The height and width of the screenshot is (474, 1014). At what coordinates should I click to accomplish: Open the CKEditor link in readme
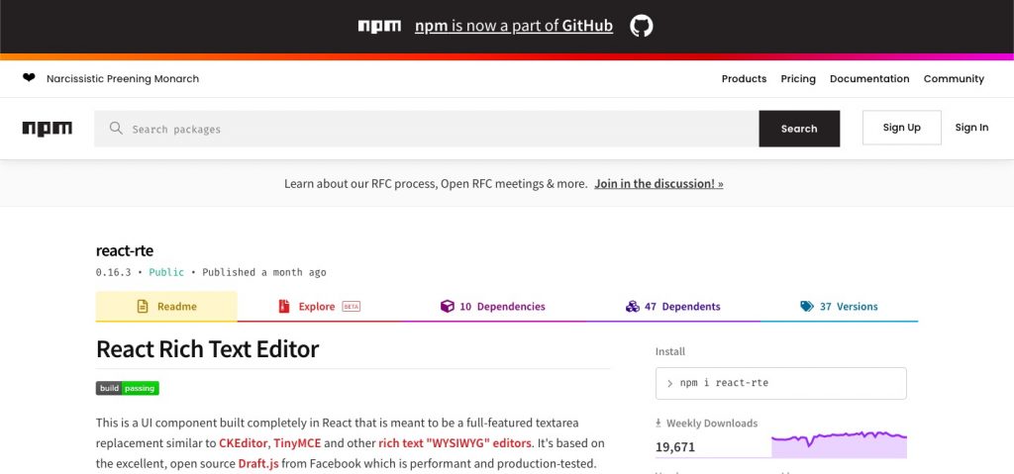click(x=244, y=443)
